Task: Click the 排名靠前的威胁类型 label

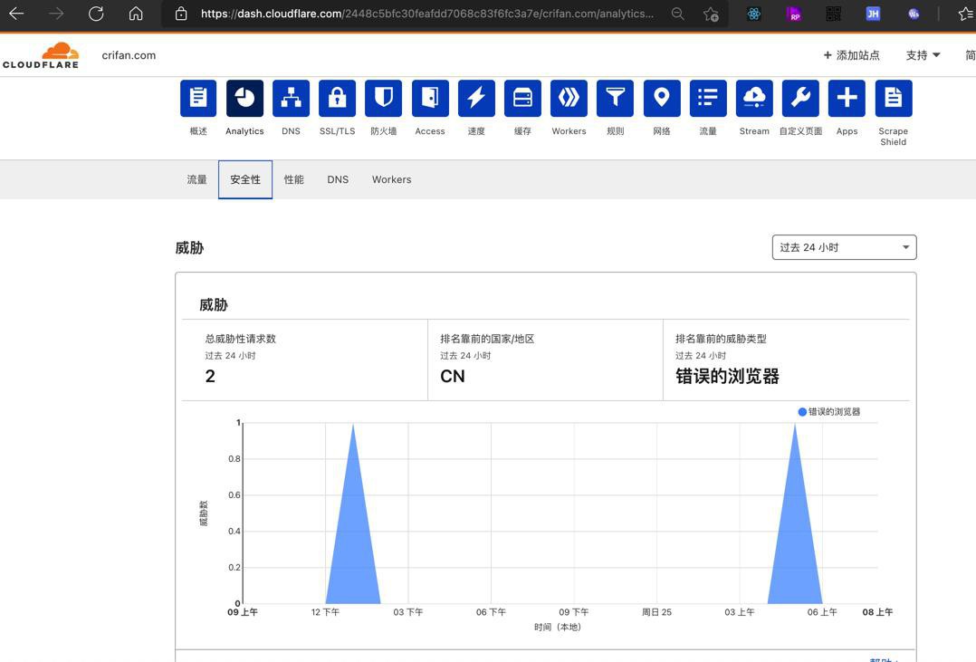Action: point(721,339)
